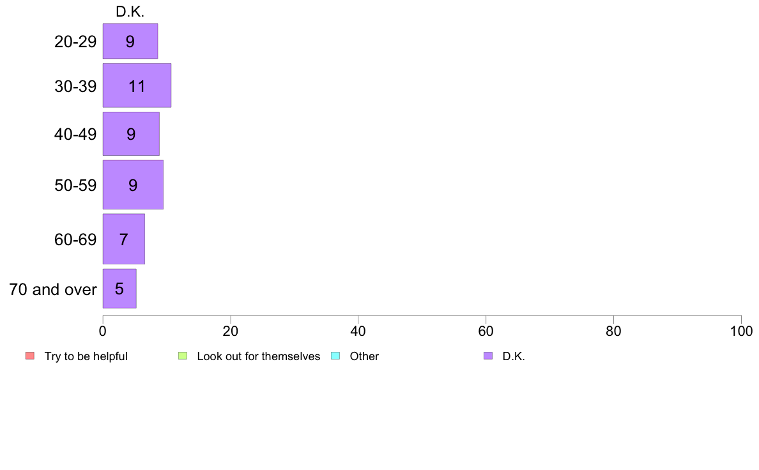Select the 20-29 age group bar
Viewport: 759px width, 470px height.
tap(130, 41)
